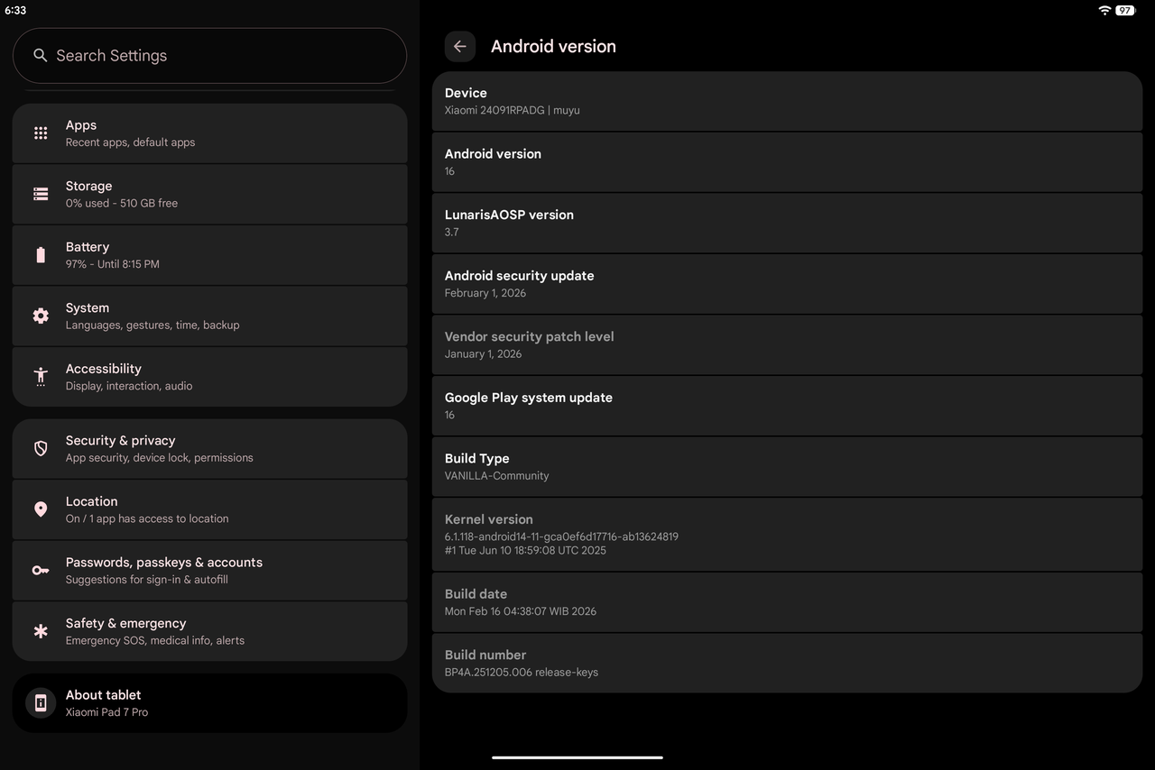Viewport: 1155px width, 770px height.
Task: Click the Storage icon
Action: (41, 194)
